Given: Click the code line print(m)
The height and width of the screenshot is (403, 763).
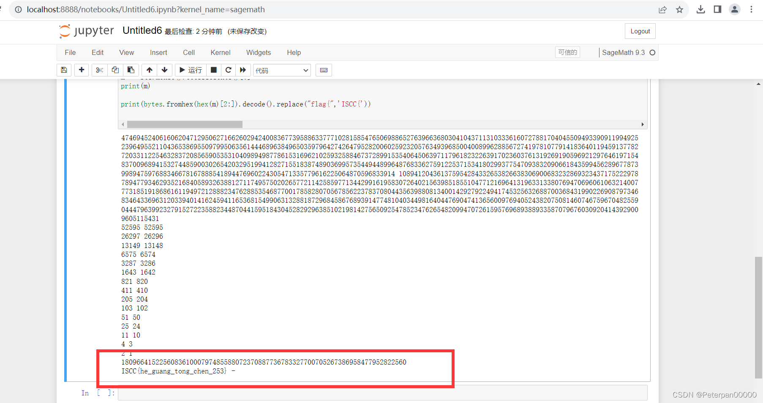Looking at the screenshot, I should 135,86.
